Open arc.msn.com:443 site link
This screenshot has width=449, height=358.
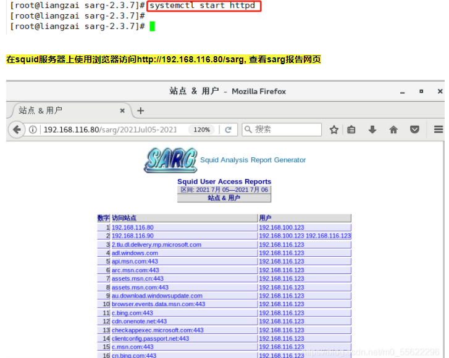pyautogui.click(x=135, y=270)
